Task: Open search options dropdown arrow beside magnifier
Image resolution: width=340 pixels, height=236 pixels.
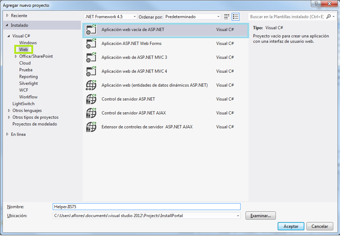Action: (334, 16)
